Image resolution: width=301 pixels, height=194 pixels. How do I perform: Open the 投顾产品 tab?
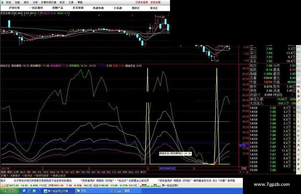pos(58,8)
